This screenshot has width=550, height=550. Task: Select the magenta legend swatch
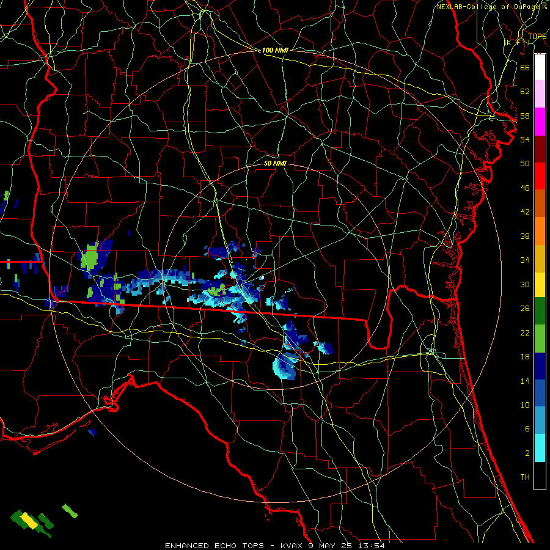(x=540, y=122)
